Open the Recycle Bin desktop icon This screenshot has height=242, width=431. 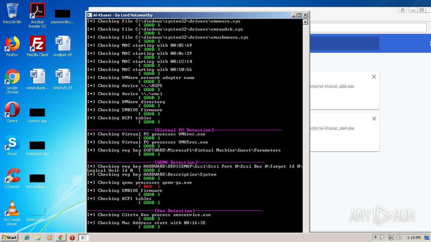pyautogui.click(x=12, y=13)
